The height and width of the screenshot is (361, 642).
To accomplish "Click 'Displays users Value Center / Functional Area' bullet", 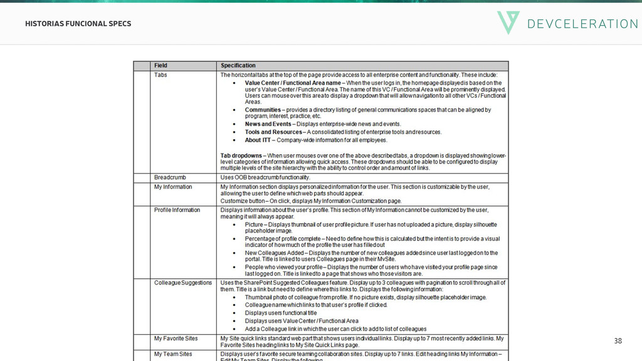I will click(302, 322).
